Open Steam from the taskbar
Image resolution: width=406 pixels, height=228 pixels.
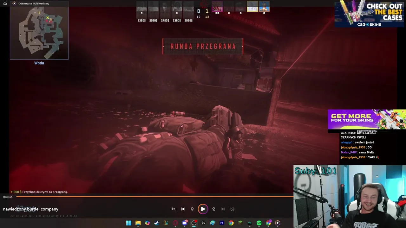point(156,223)
